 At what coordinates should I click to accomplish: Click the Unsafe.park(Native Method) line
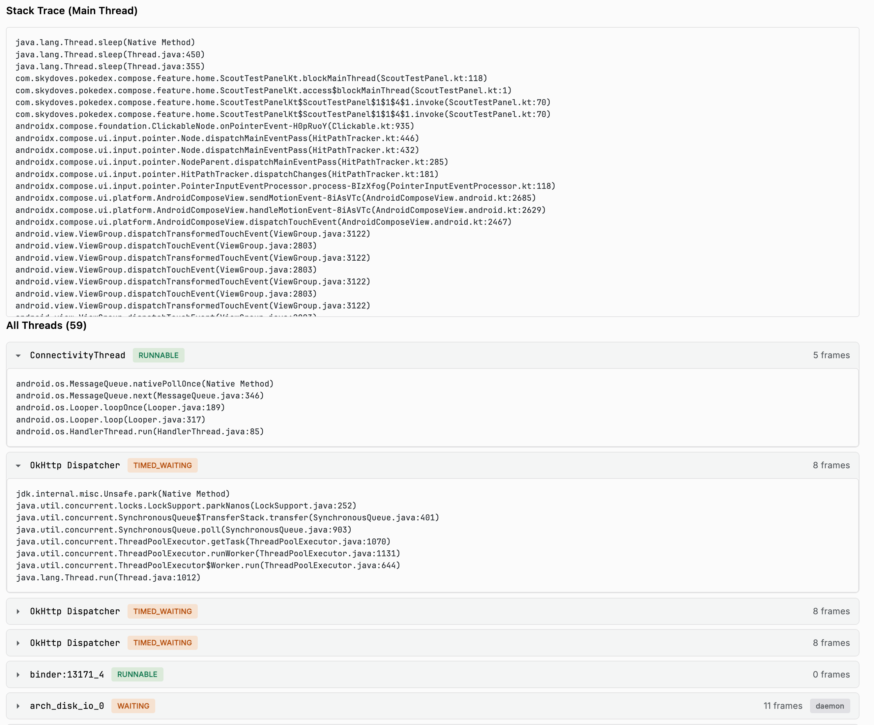point(123,494)
